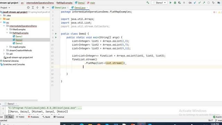The height and width of the screenshot is (125, 222).
Task: Open the Problems tool window
Action: 33,117
